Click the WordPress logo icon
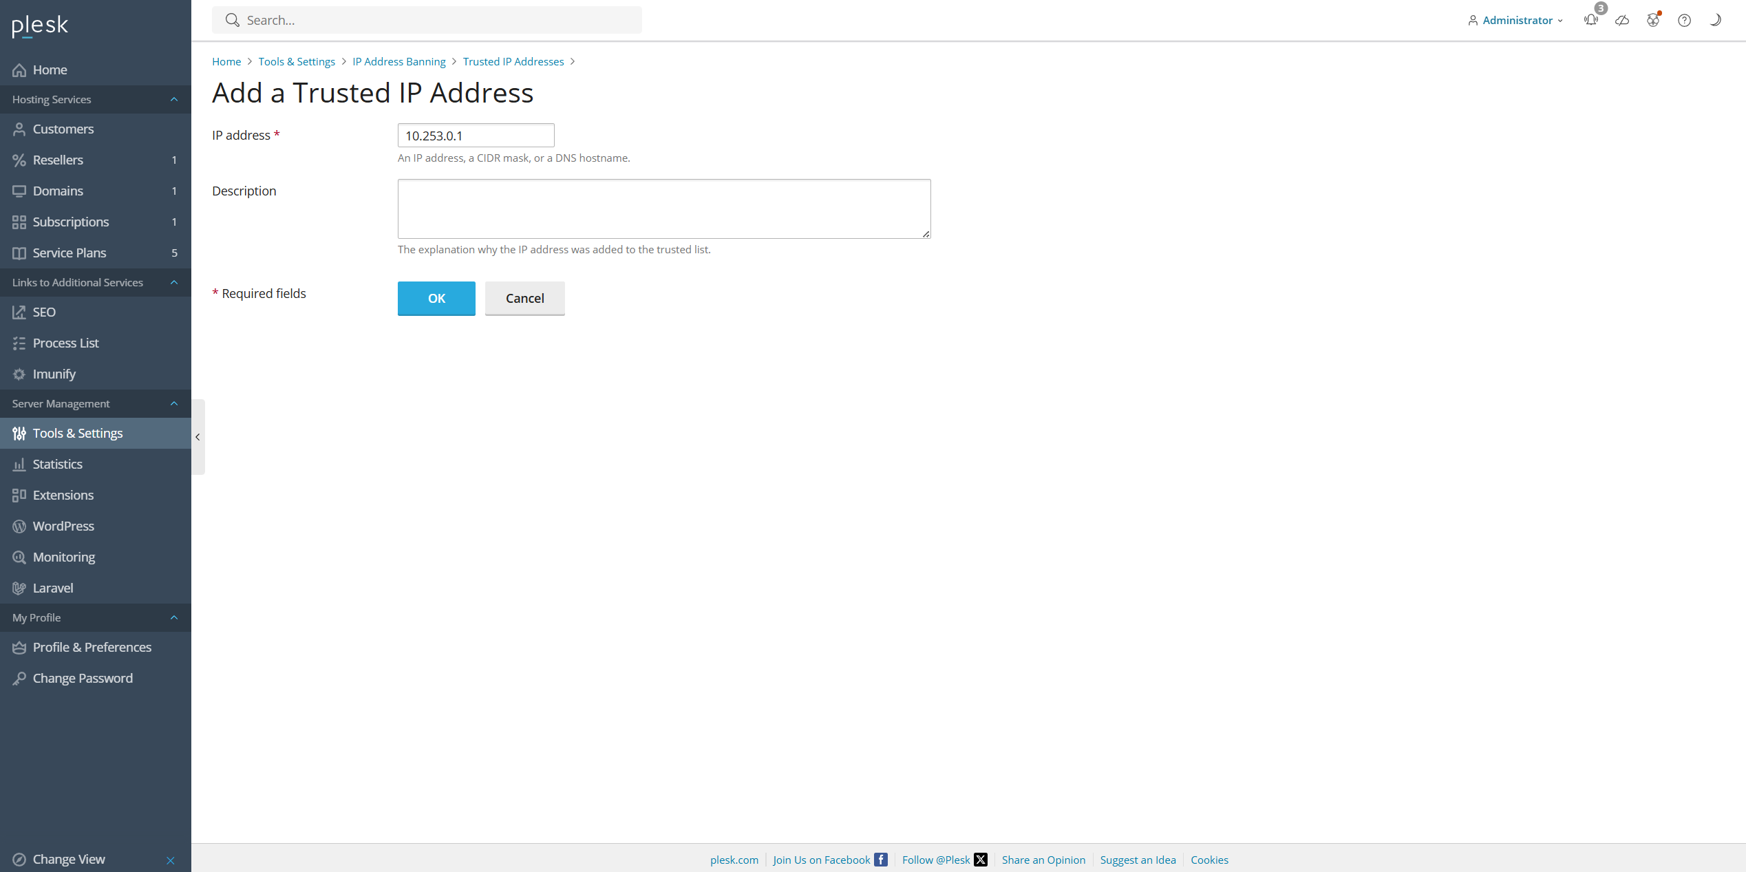This screenshot has height=872, width=1746. click(x=19, y=527)
